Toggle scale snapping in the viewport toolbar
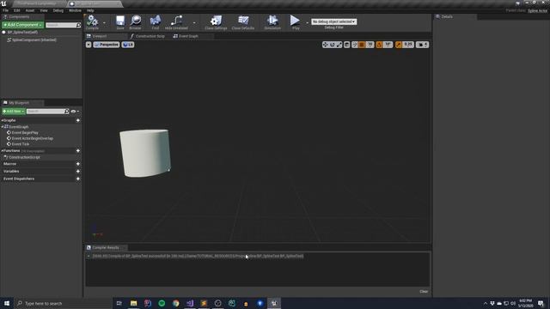The image size is (550, 309). pos(399,45)
